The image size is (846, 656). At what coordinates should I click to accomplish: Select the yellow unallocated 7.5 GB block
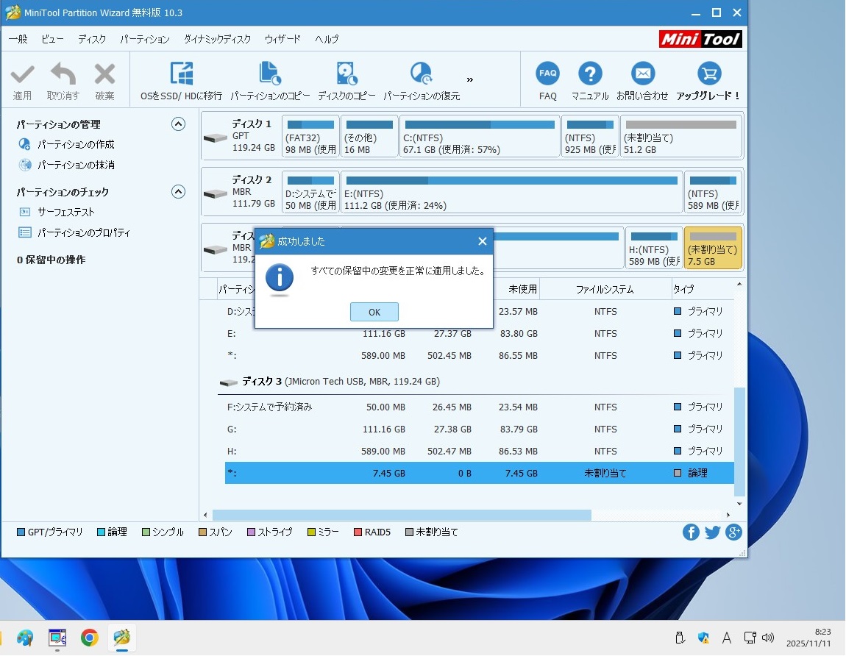[712, 248]
